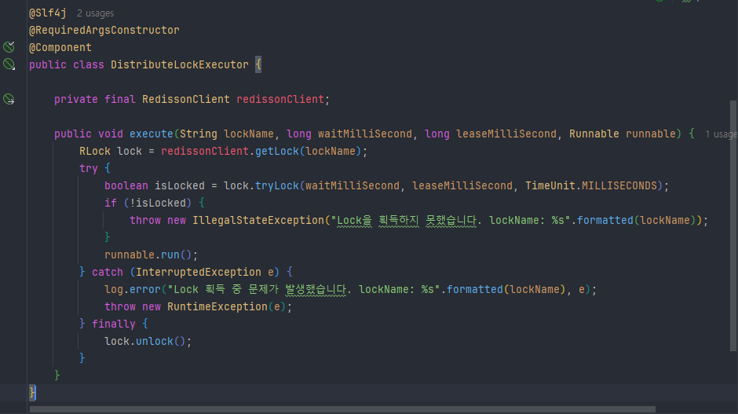
Task: Click the 'if' keyword before (!isLocked)
Action: [111, 203]
